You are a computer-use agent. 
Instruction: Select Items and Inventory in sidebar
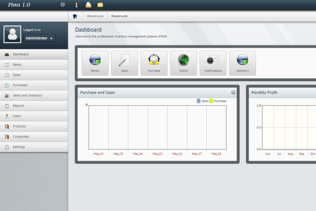point(27,95)
